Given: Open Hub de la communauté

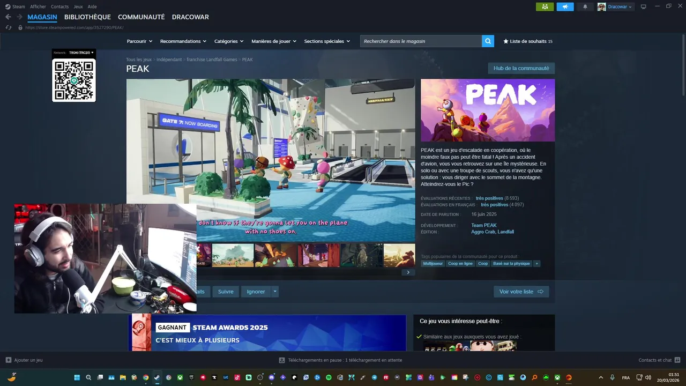Looking at the screenshot, I should pyautogui.click(x=521, y=68).
